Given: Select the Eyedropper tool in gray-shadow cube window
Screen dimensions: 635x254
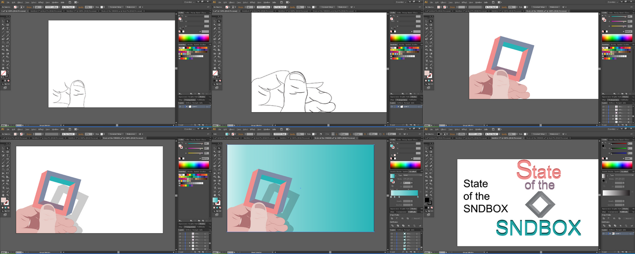Looking at the screenshot, I should click(3, 184).
